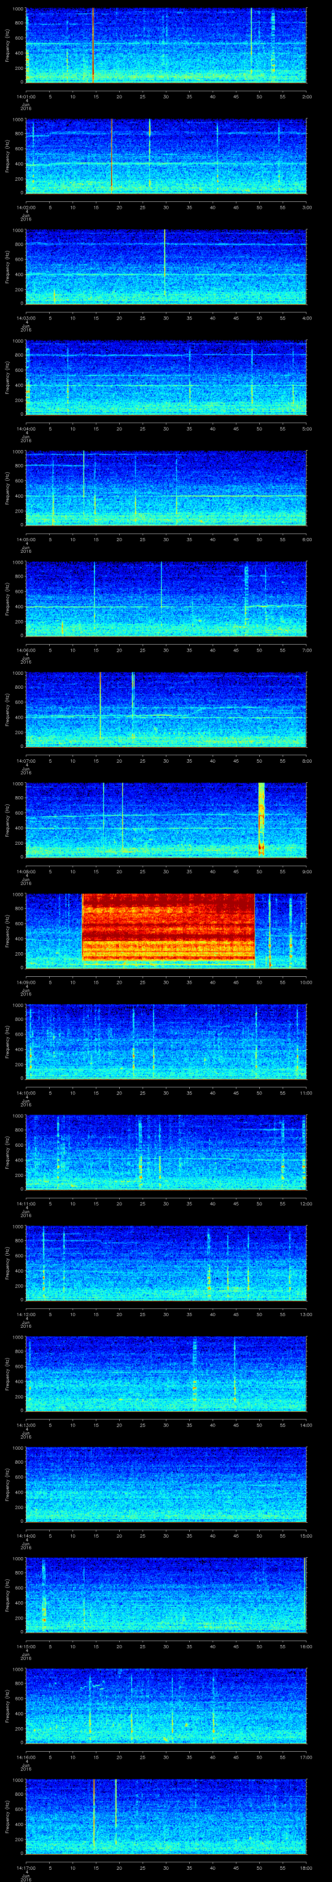This screenshot has height=1882, width=332.
Task: Select the spectrogram panel starting at 14:10:00
Action: [x=166, y=1041]
